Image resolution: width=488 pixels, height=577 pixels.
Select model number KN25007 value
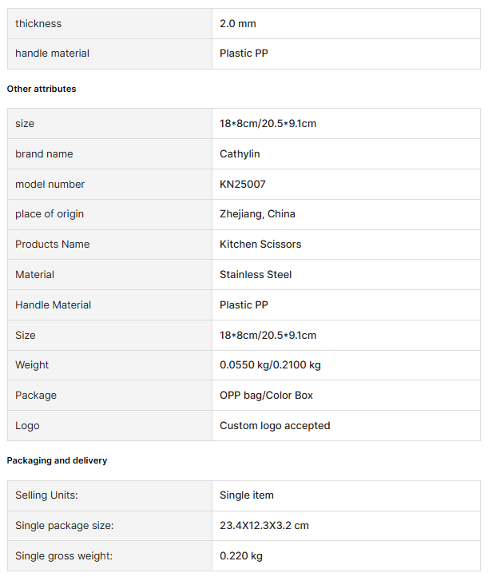click(243, 185)
